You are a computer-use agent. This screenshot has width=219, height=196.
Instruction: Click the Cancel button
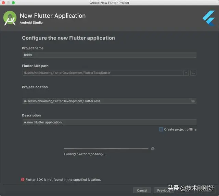pos(142,191)
